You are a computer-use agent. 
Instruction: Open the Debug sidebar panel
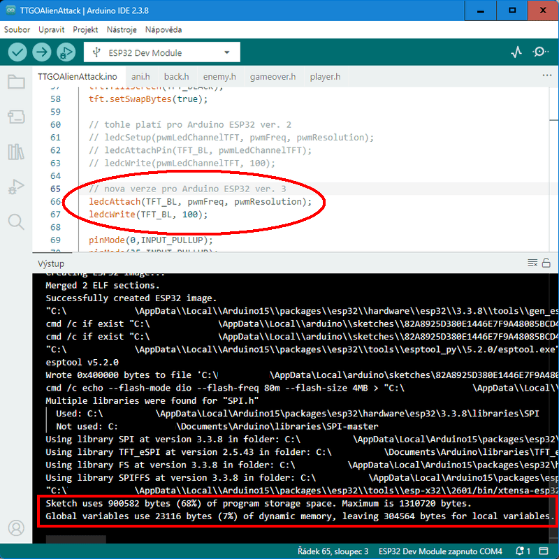[16, 187]
